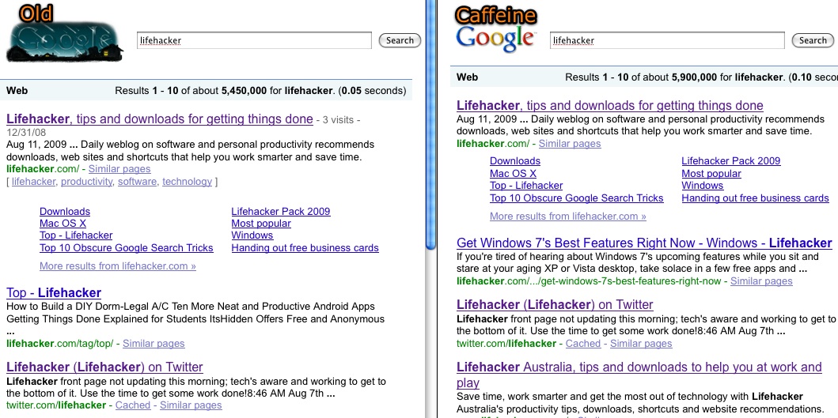Open Get Windows 7's Best Features result
The width and height of the screenshot is (838, 418).
(645, 243)
